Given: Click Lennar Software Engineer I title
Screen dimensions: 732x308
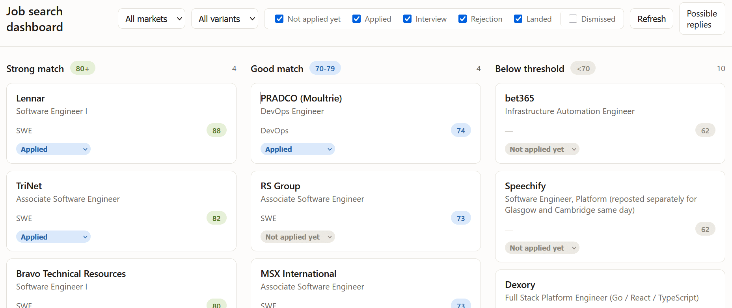Looking at the screenshot, I should [x=52, y=111].
